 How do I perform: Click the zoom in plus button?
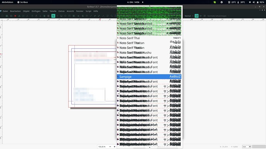(114, 147)
